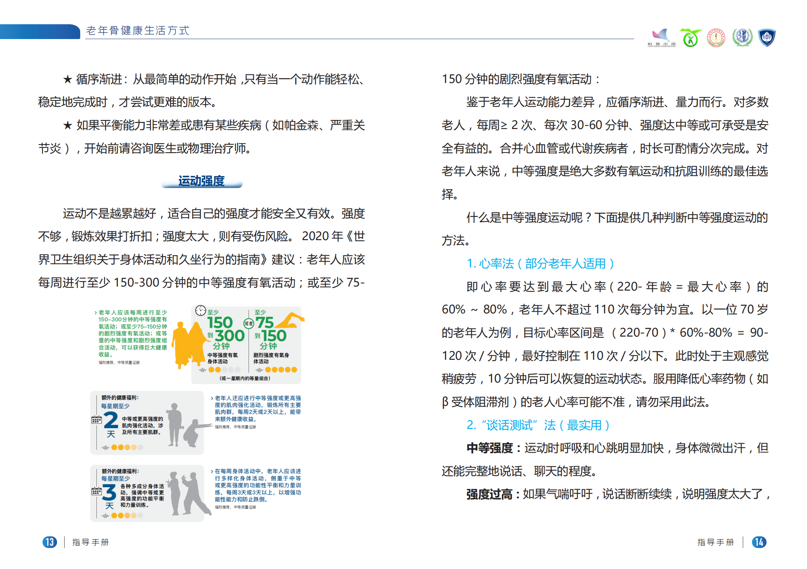
Task: Click the blue heading 2. "谈话测试"法
Action: coord(538,425)
